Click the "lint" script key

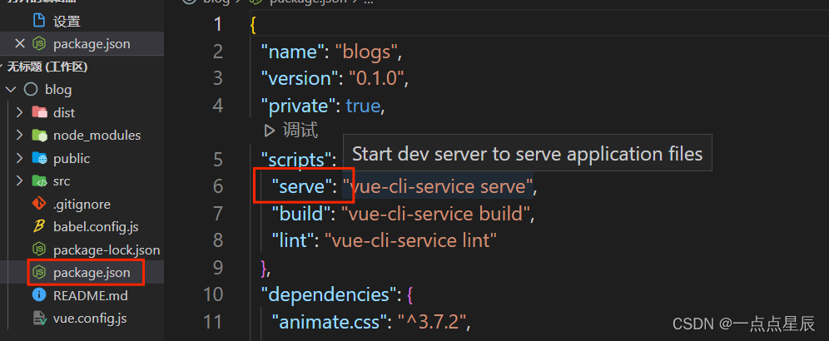tap(293, 240)
